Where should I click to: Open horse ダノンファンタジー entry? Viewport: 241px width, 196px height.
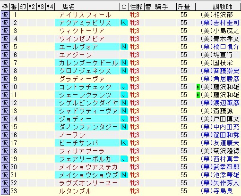[x=88, y=127]
